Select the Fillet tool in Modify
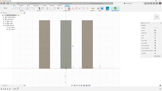162x91 pixels. tap(35, 8)
